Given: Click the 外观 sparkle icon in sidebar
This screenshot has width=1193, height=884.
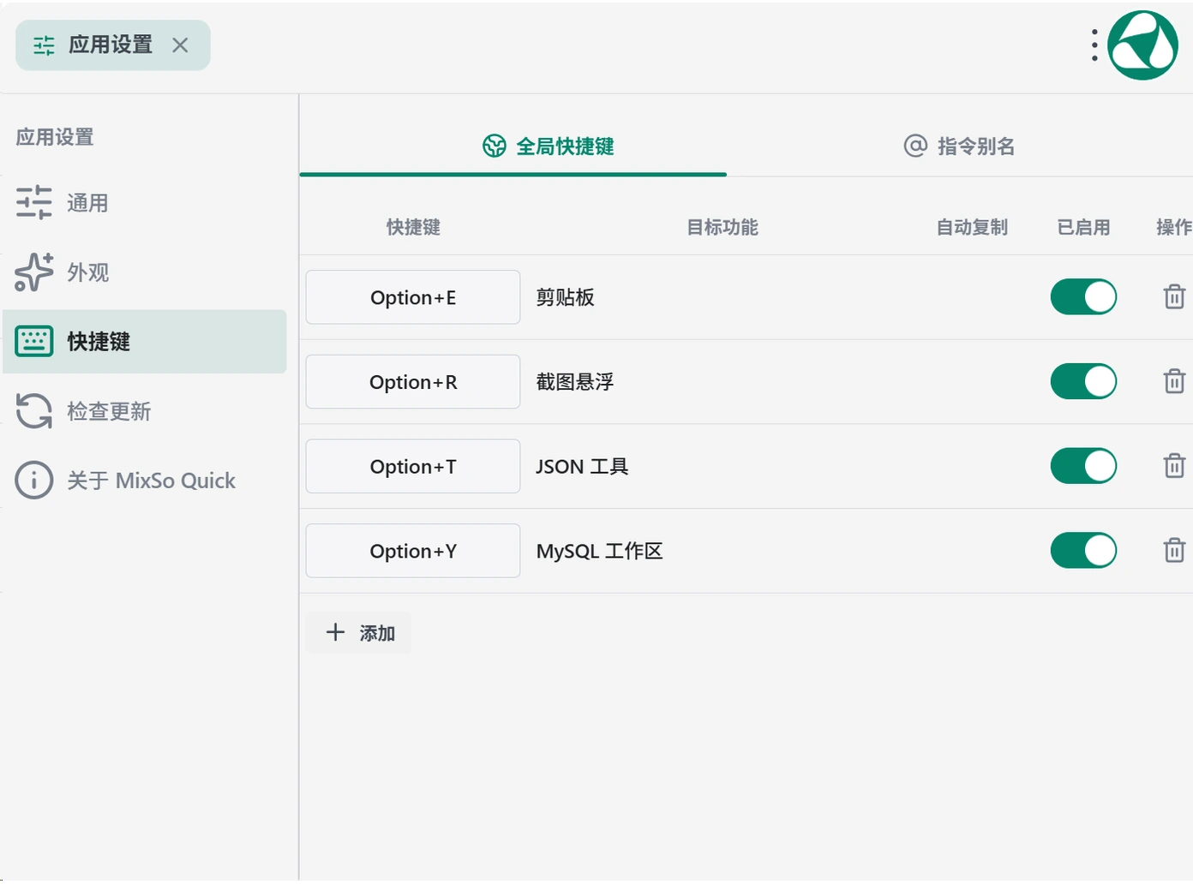Looking at the screenshot, I should click(x=34, y=272).
